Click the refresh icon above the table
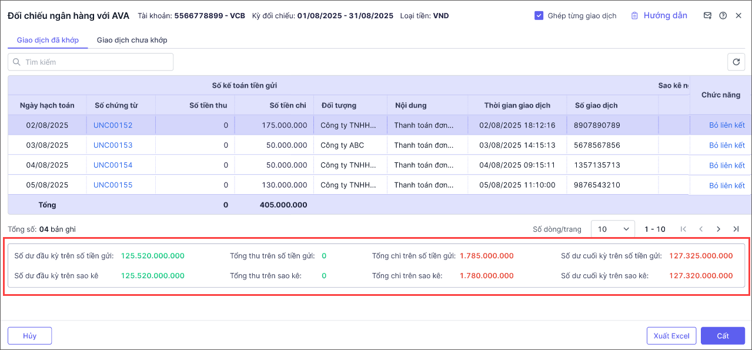752x350 pixels. [x=736, y=62]
